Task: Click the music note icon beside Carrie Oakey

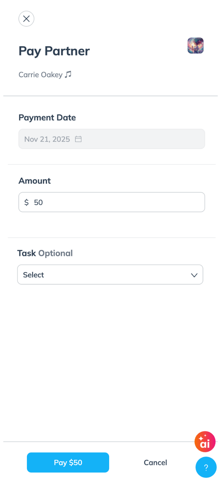Action: click(68, 74)
